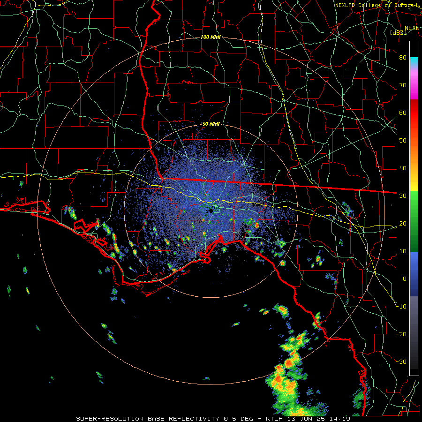Click the -20 value on the dBZ scale

[401, 334]
